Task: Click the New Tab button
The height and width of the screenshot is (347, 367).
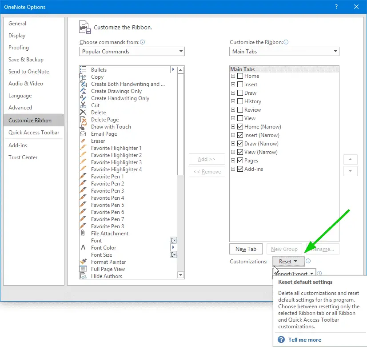Action: pyautogui.click(x=246, y=249)
